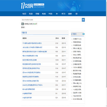
Task: Open the topmost entry in download ranking sidebar
Action: pyautogui.click(x=77, y=39)
